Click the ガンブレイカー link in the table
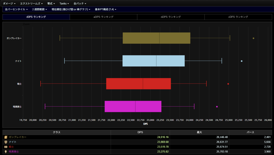The image size is (274, 155). [18, 137]
